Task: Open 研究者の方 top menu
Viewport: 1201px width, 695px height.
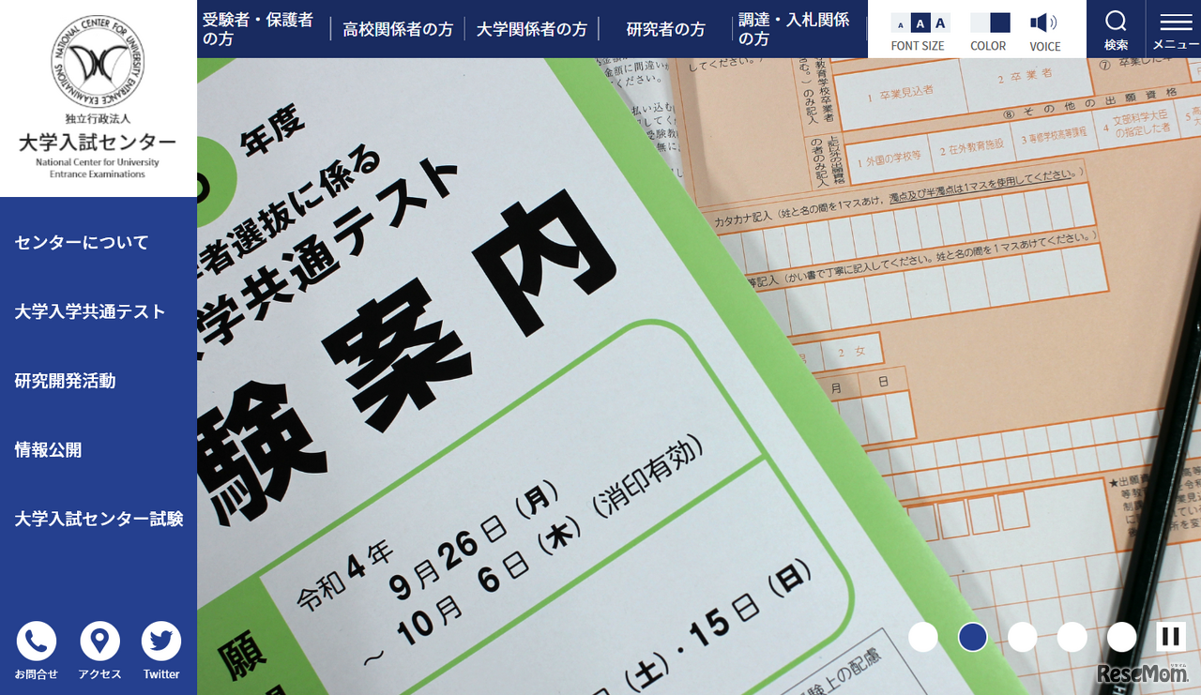Action: [666, 29]
